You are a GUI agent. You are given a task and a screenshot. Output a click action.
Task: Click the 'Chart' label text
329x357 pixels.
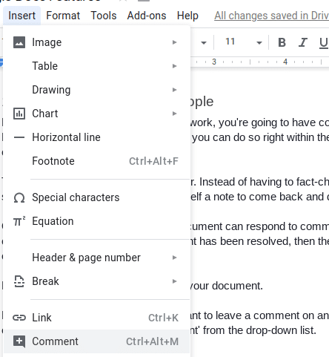pos(45,114)
